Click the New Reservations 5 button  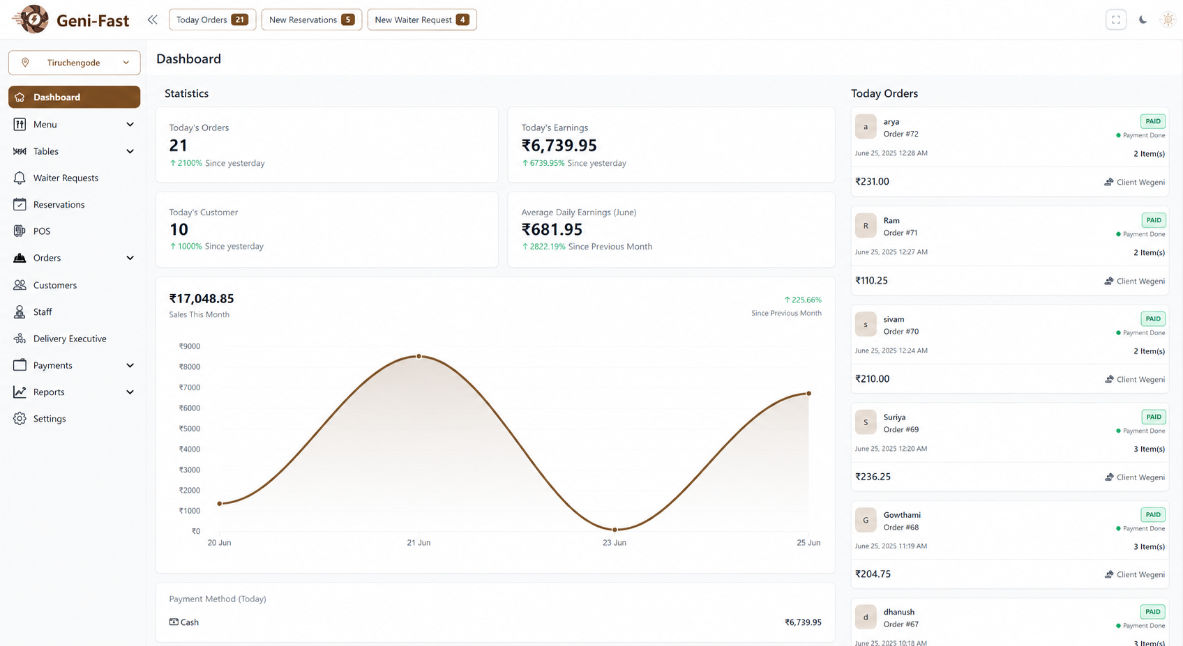click(311, 20)
